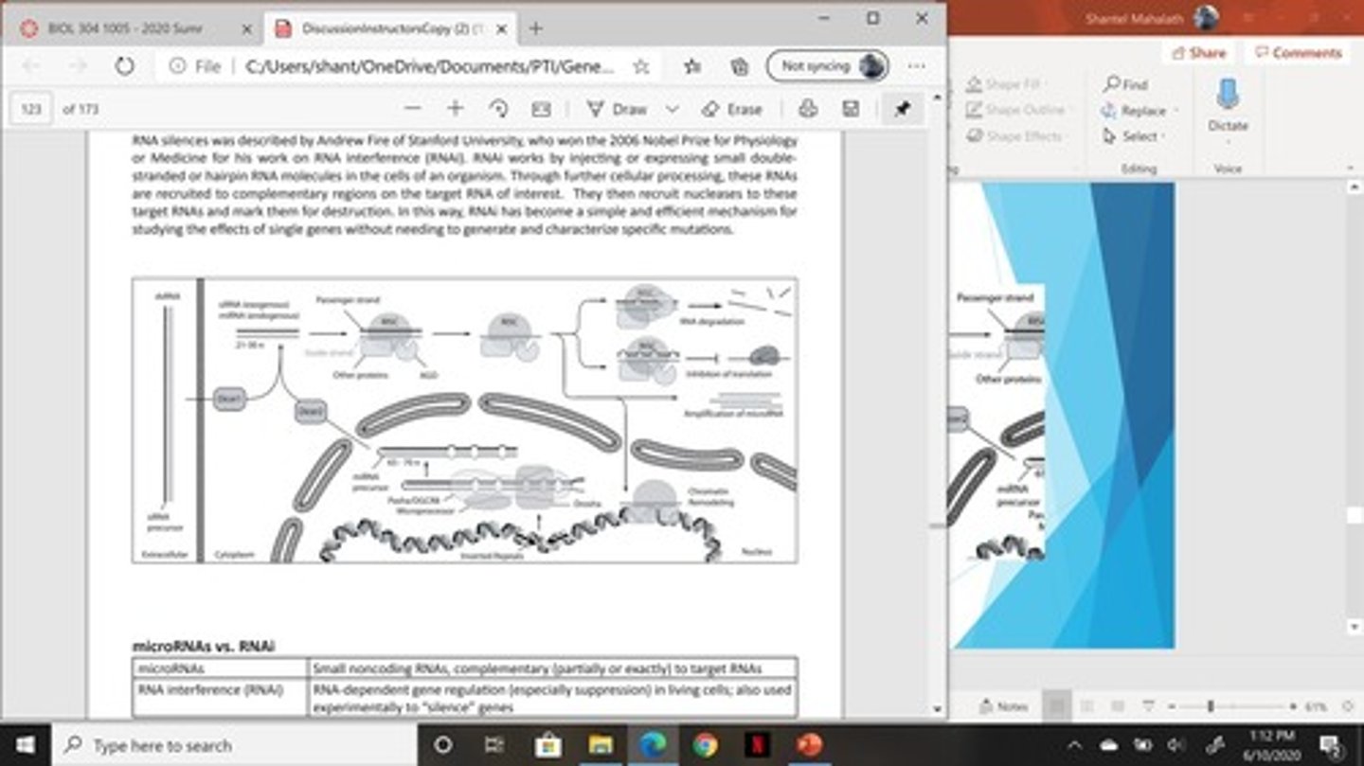Print the PDF document
The width and height of the screenshot is (1364, 766).
coord(808,109)
